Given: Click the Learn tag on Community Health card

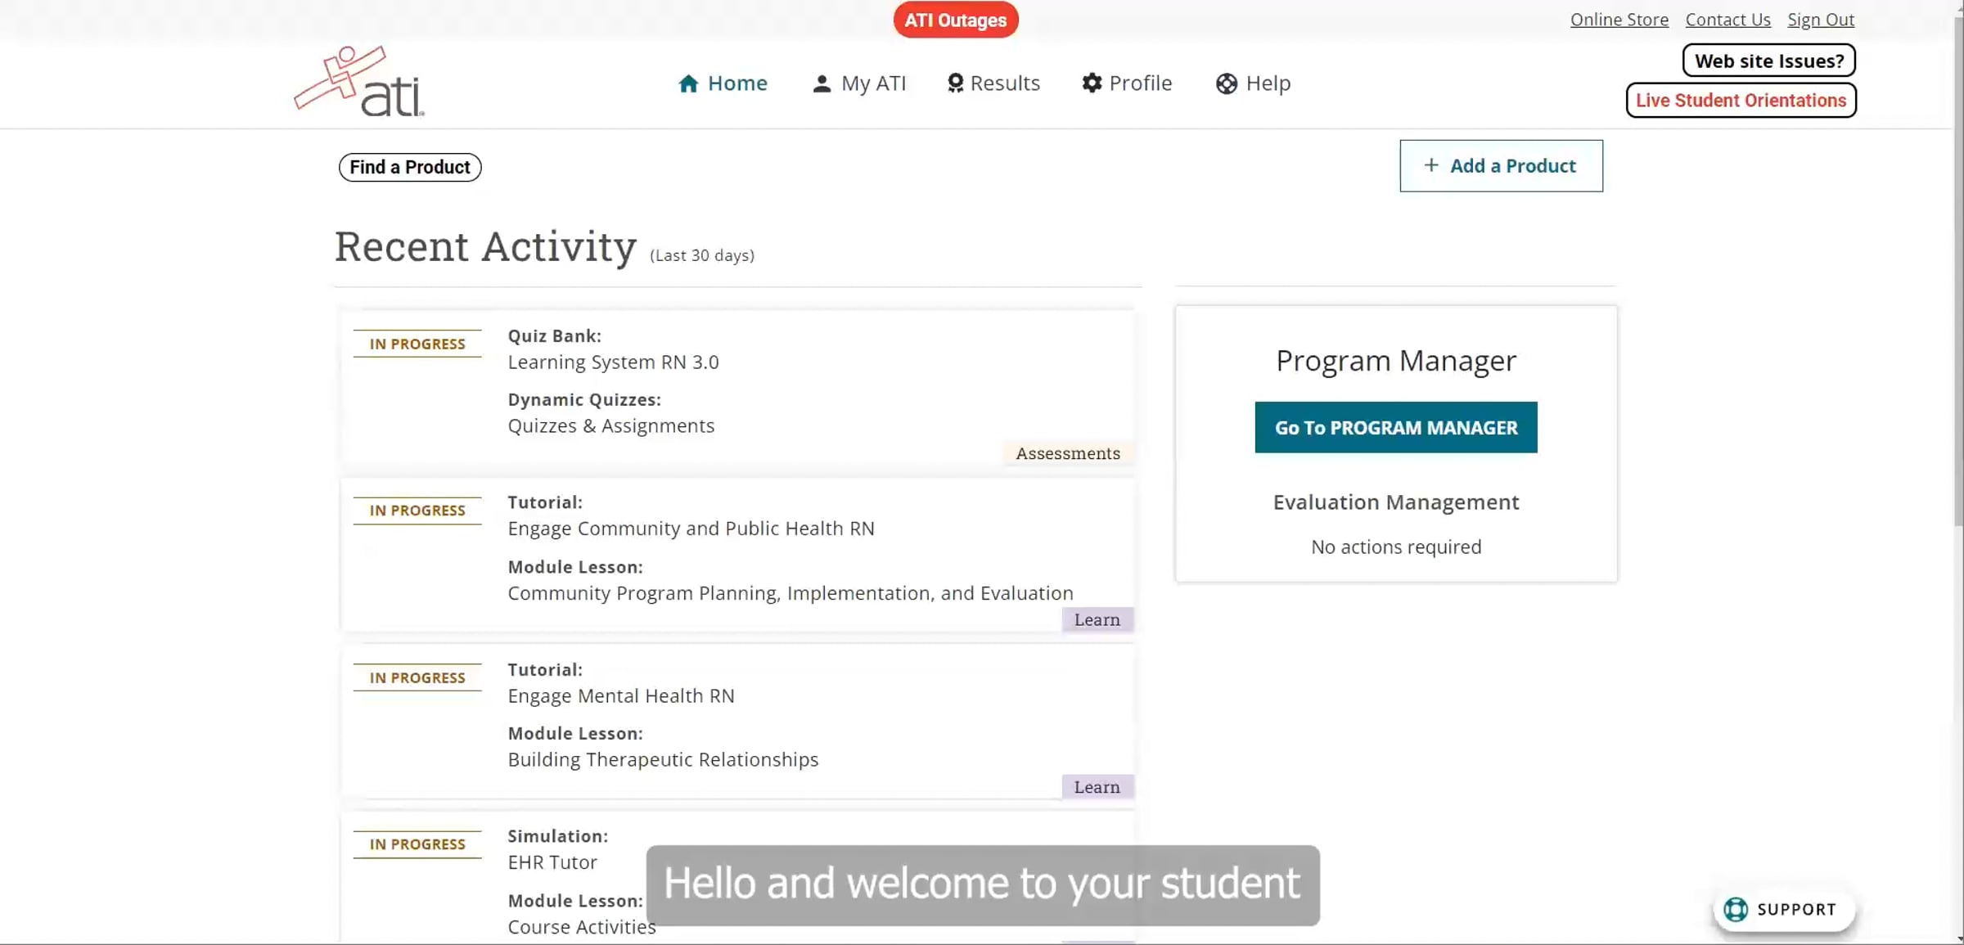Looking at the screenshot, I should [1097, 619].
